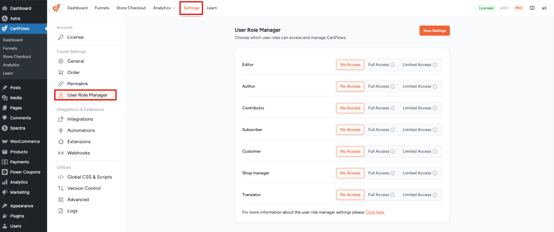This screenshot has width=554, height=232.
Task: Click the Automations lightning icon
Action: coord(61,130)
